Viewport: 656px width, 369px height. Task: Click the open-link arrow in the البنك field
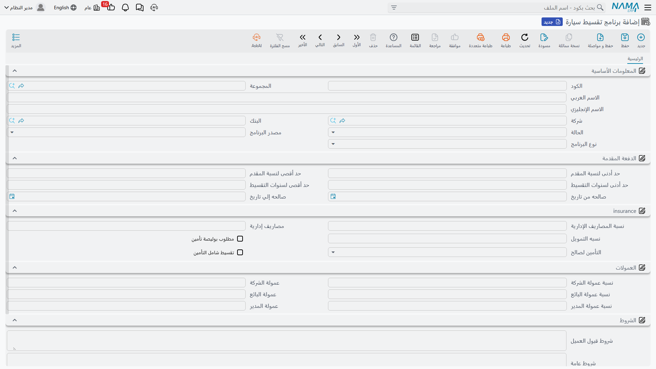pyautogui.click(x=21, y=121)
